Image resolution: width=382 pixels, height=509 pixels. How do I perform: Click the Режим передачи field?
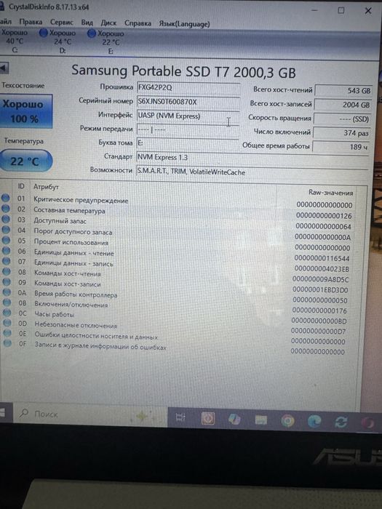coord(188,130)
